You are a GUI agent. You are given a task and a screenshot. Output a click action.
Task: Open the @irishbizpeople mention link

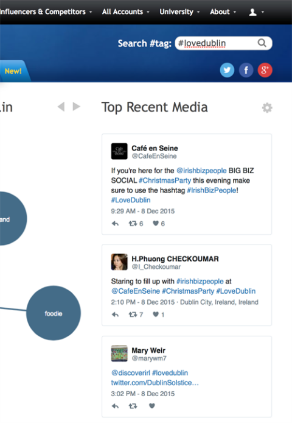(x=201, y=171)
